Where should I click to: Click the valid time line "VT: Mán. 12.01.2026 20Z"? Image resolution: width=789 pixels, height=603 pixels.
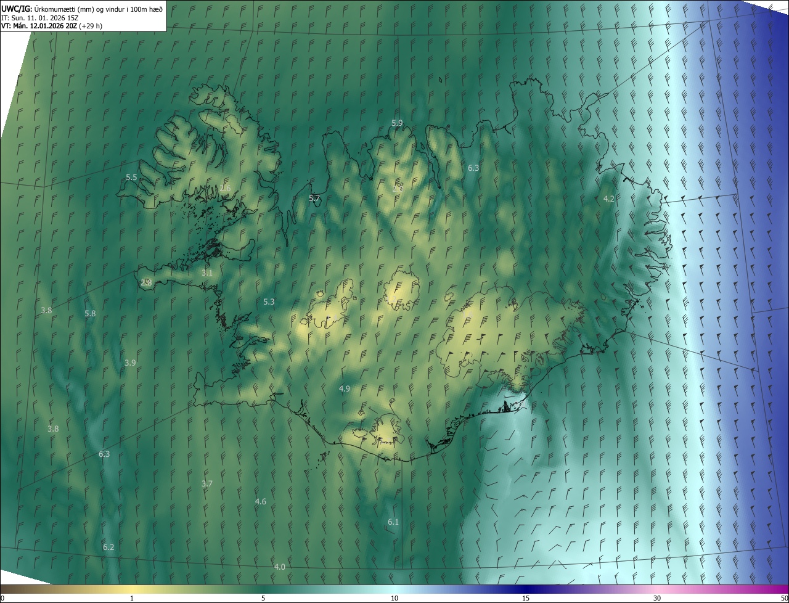click(x=39, y=26)
